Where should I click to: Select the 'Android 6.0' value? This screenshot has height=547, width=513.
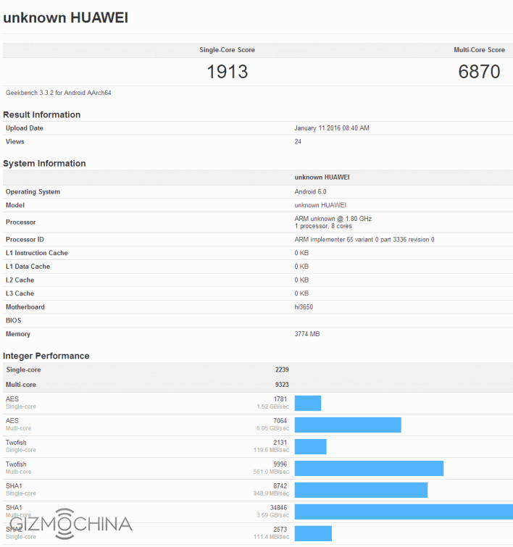[x=310, y=192]
